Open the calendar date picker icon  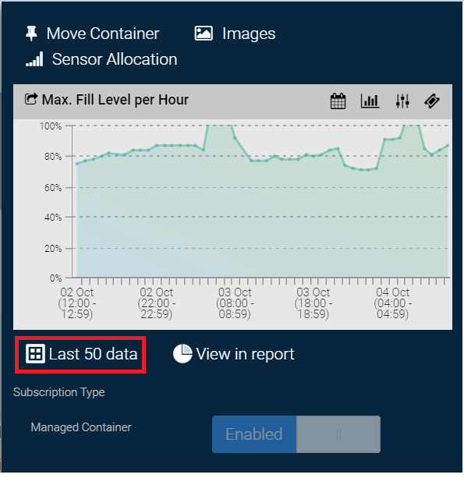[338, 101]
